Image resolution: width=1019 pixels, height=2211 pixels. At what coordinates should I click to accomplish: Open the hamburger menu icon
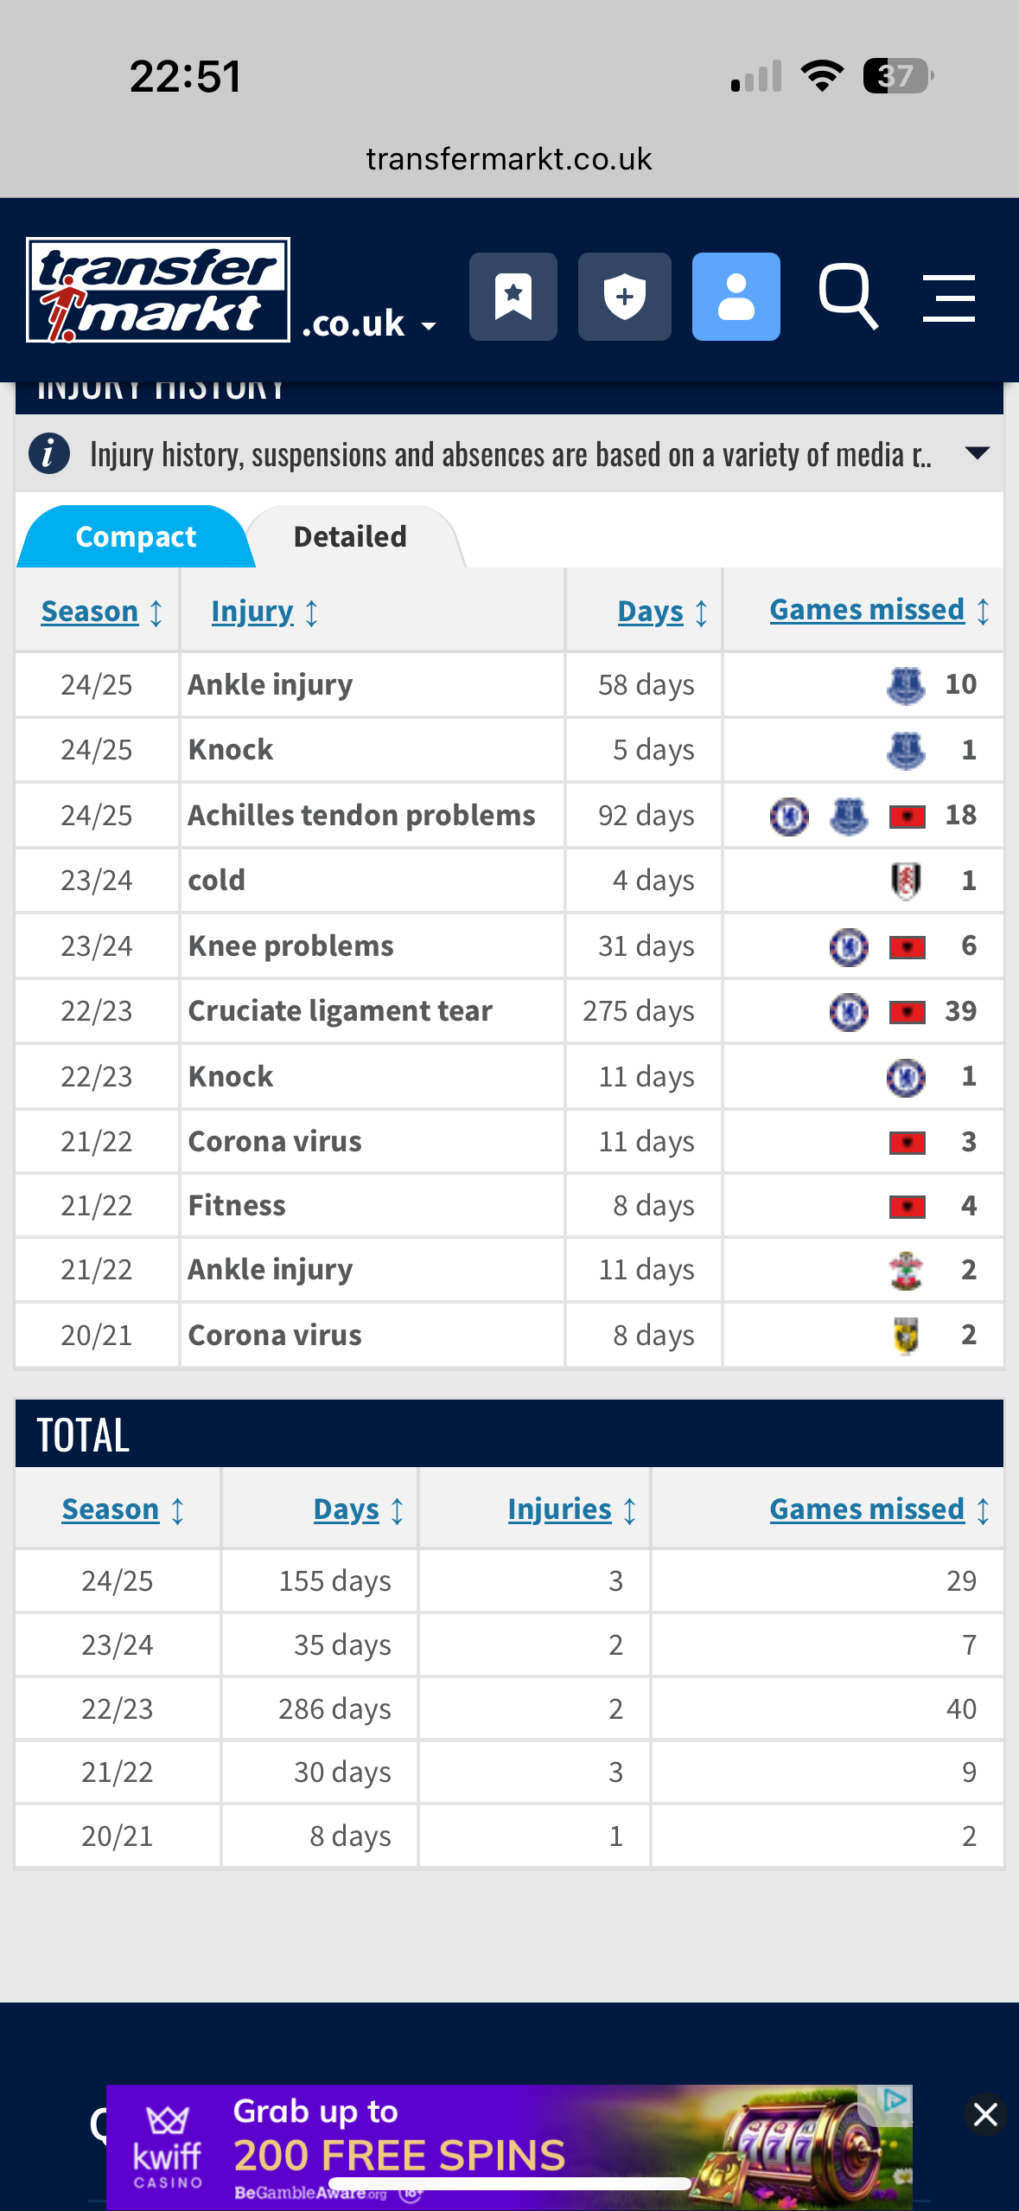[x=949, y=298]
